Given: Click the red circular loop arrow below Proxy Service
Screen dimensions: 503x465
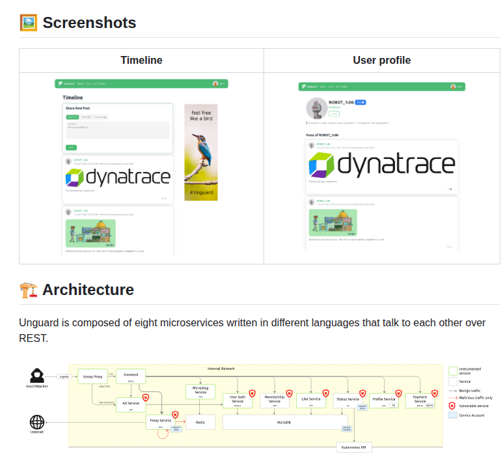Looking at the screenshot, I should pyautogui.click(x=163, y=434).
